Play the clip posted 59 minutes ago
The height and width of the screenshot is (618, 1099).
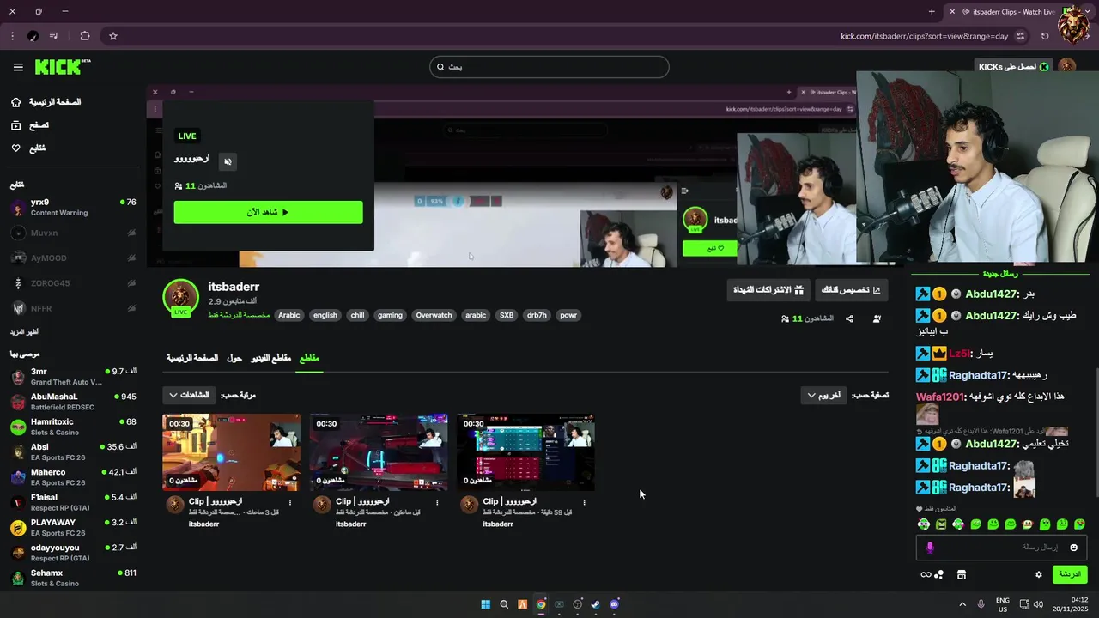coord(525,451)
